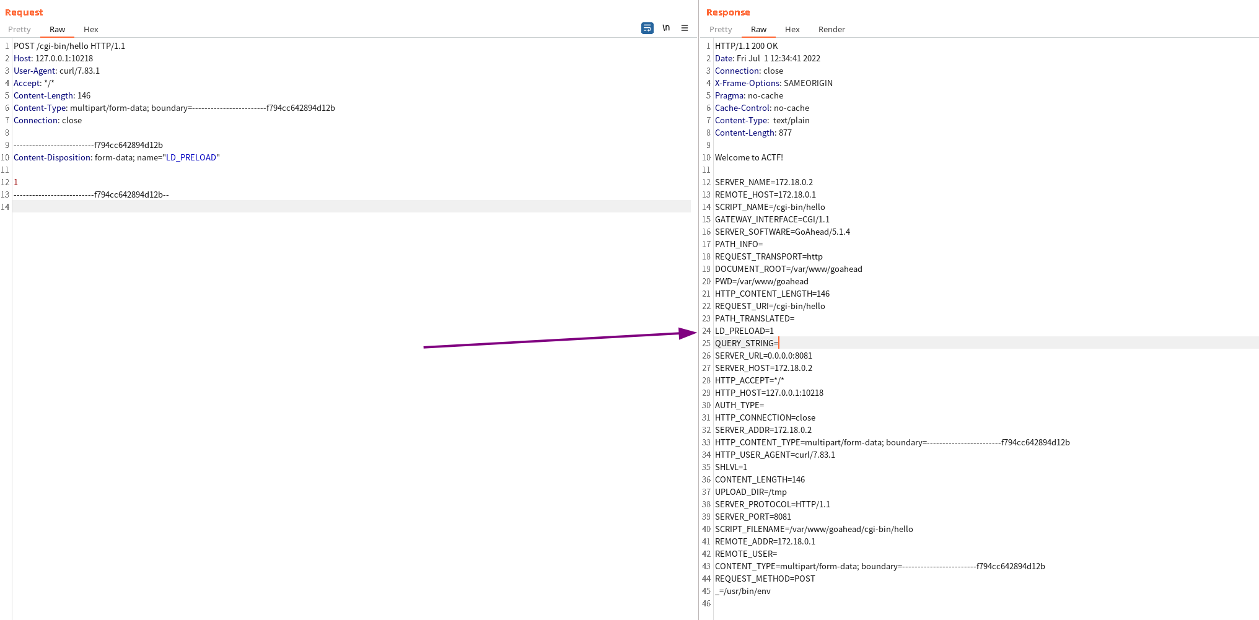Click the red '1' body value in the request
The image size is (1259, 620).
pyautogui.click(x=16, y=182)
